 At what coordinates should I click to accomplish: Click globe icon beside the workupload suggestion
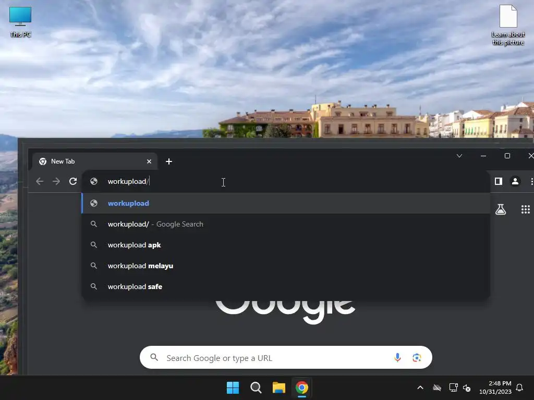pyautogui.click(x=94, y=203)
